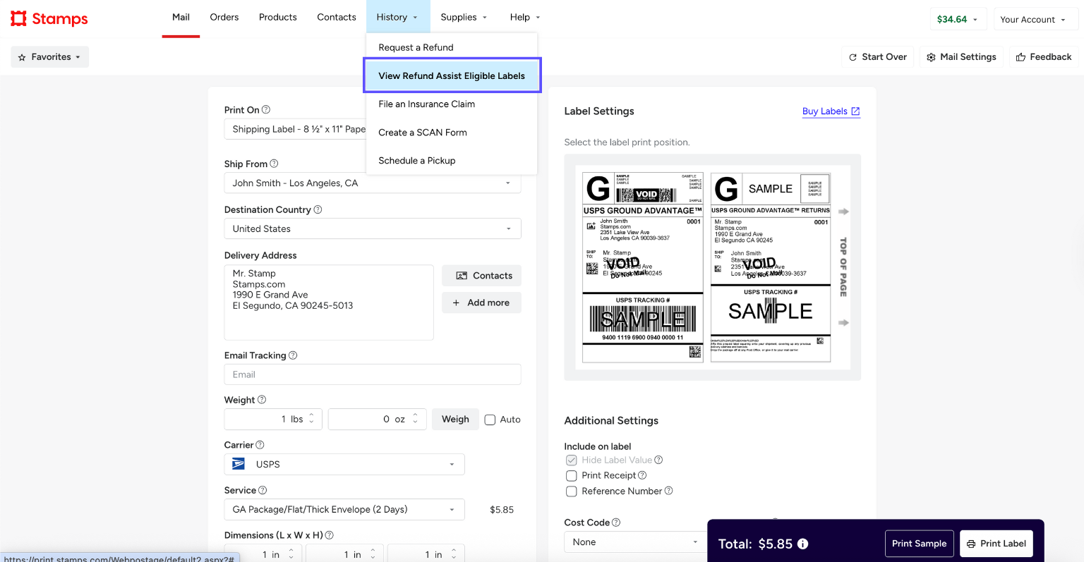Click the Ship From help icon
1084x562 pixels.
[274, 164]
